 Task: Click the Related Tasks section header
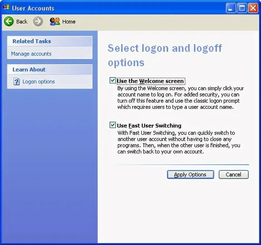point(31,41)
